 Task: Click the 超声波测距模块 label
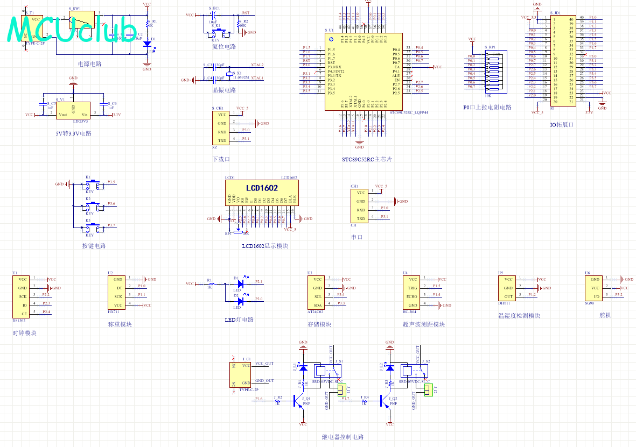click(x=424, y=324)
